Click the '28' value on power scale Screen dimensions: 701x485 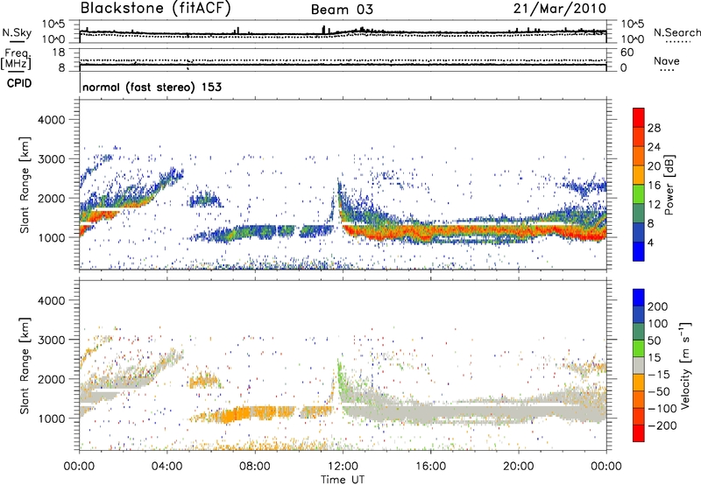pos(654,128)
